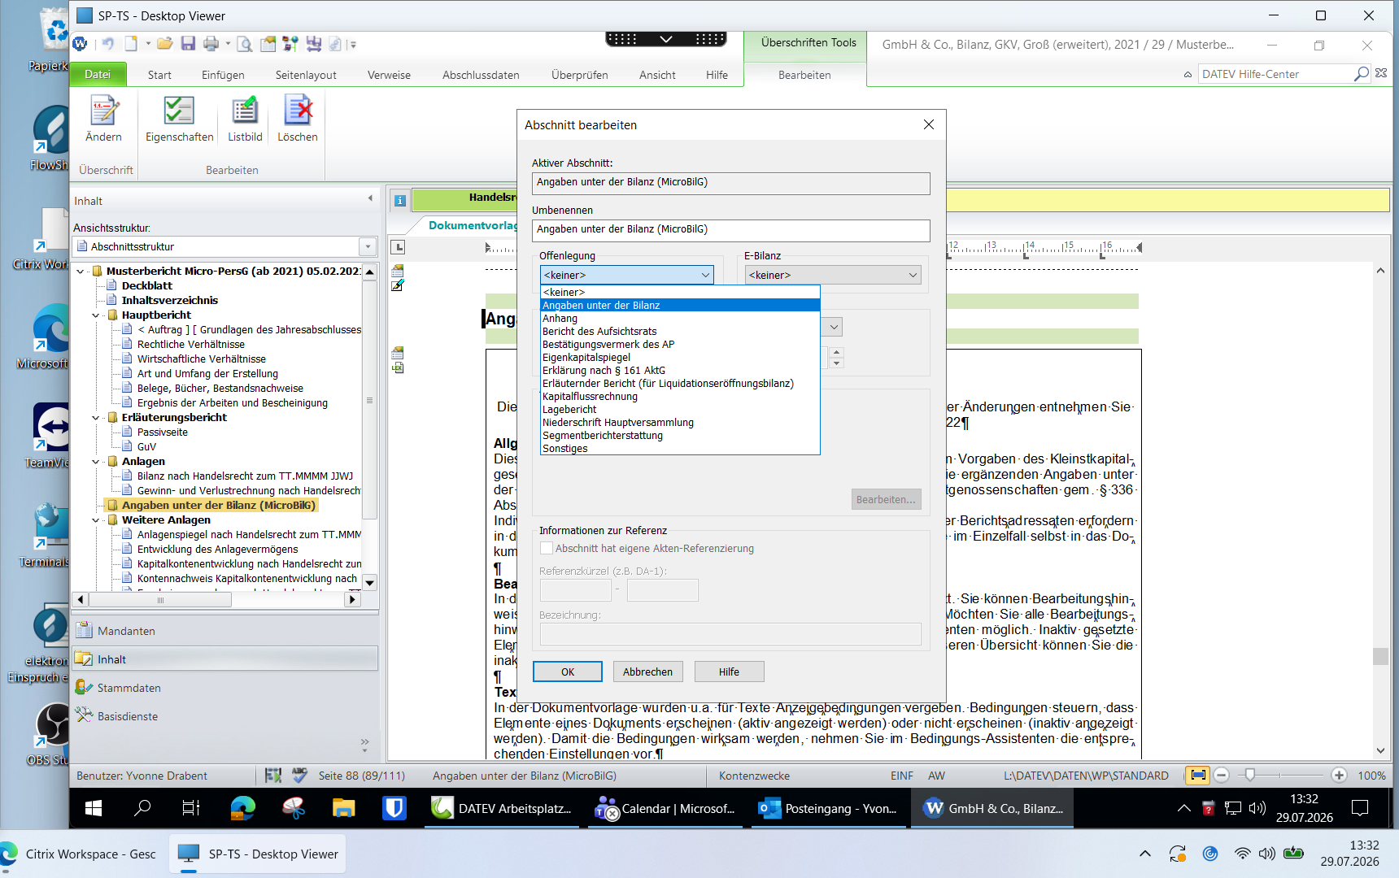Collapse the Anlagen tree node

tap(96, 462)
